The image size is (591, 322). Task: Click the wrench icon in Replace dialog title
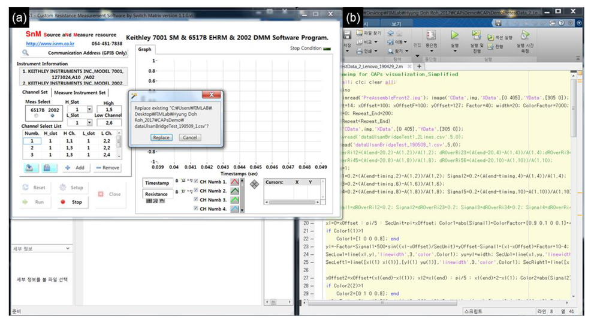pos(134,95)
